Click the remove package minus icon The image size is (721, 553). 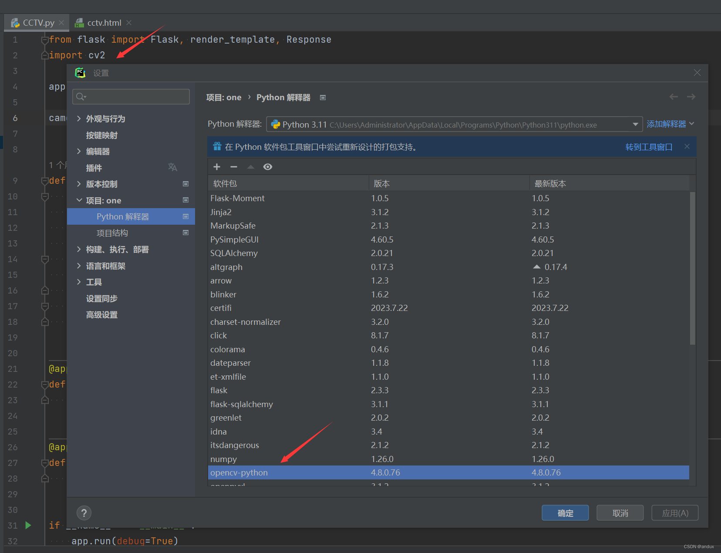tap(234, 167)
